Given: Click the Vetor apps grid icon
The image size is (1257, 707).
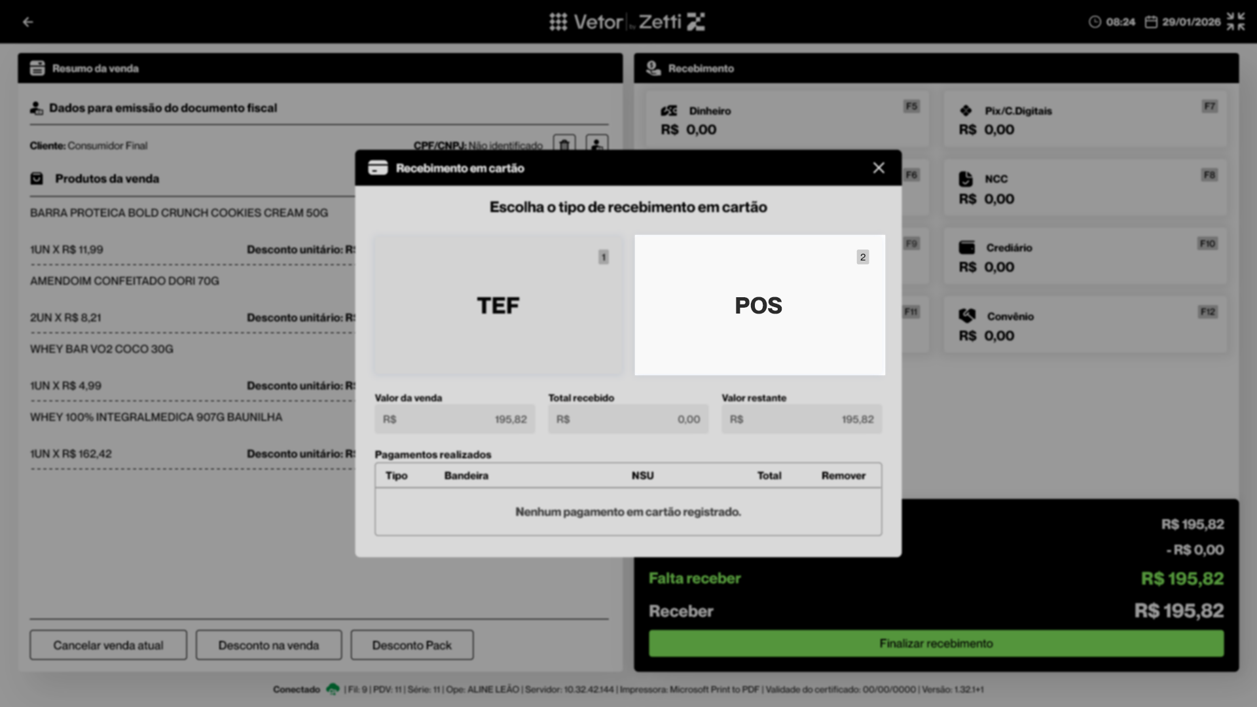Looking at the screenshot, I should pyautogui.click(x=558, y=22).
